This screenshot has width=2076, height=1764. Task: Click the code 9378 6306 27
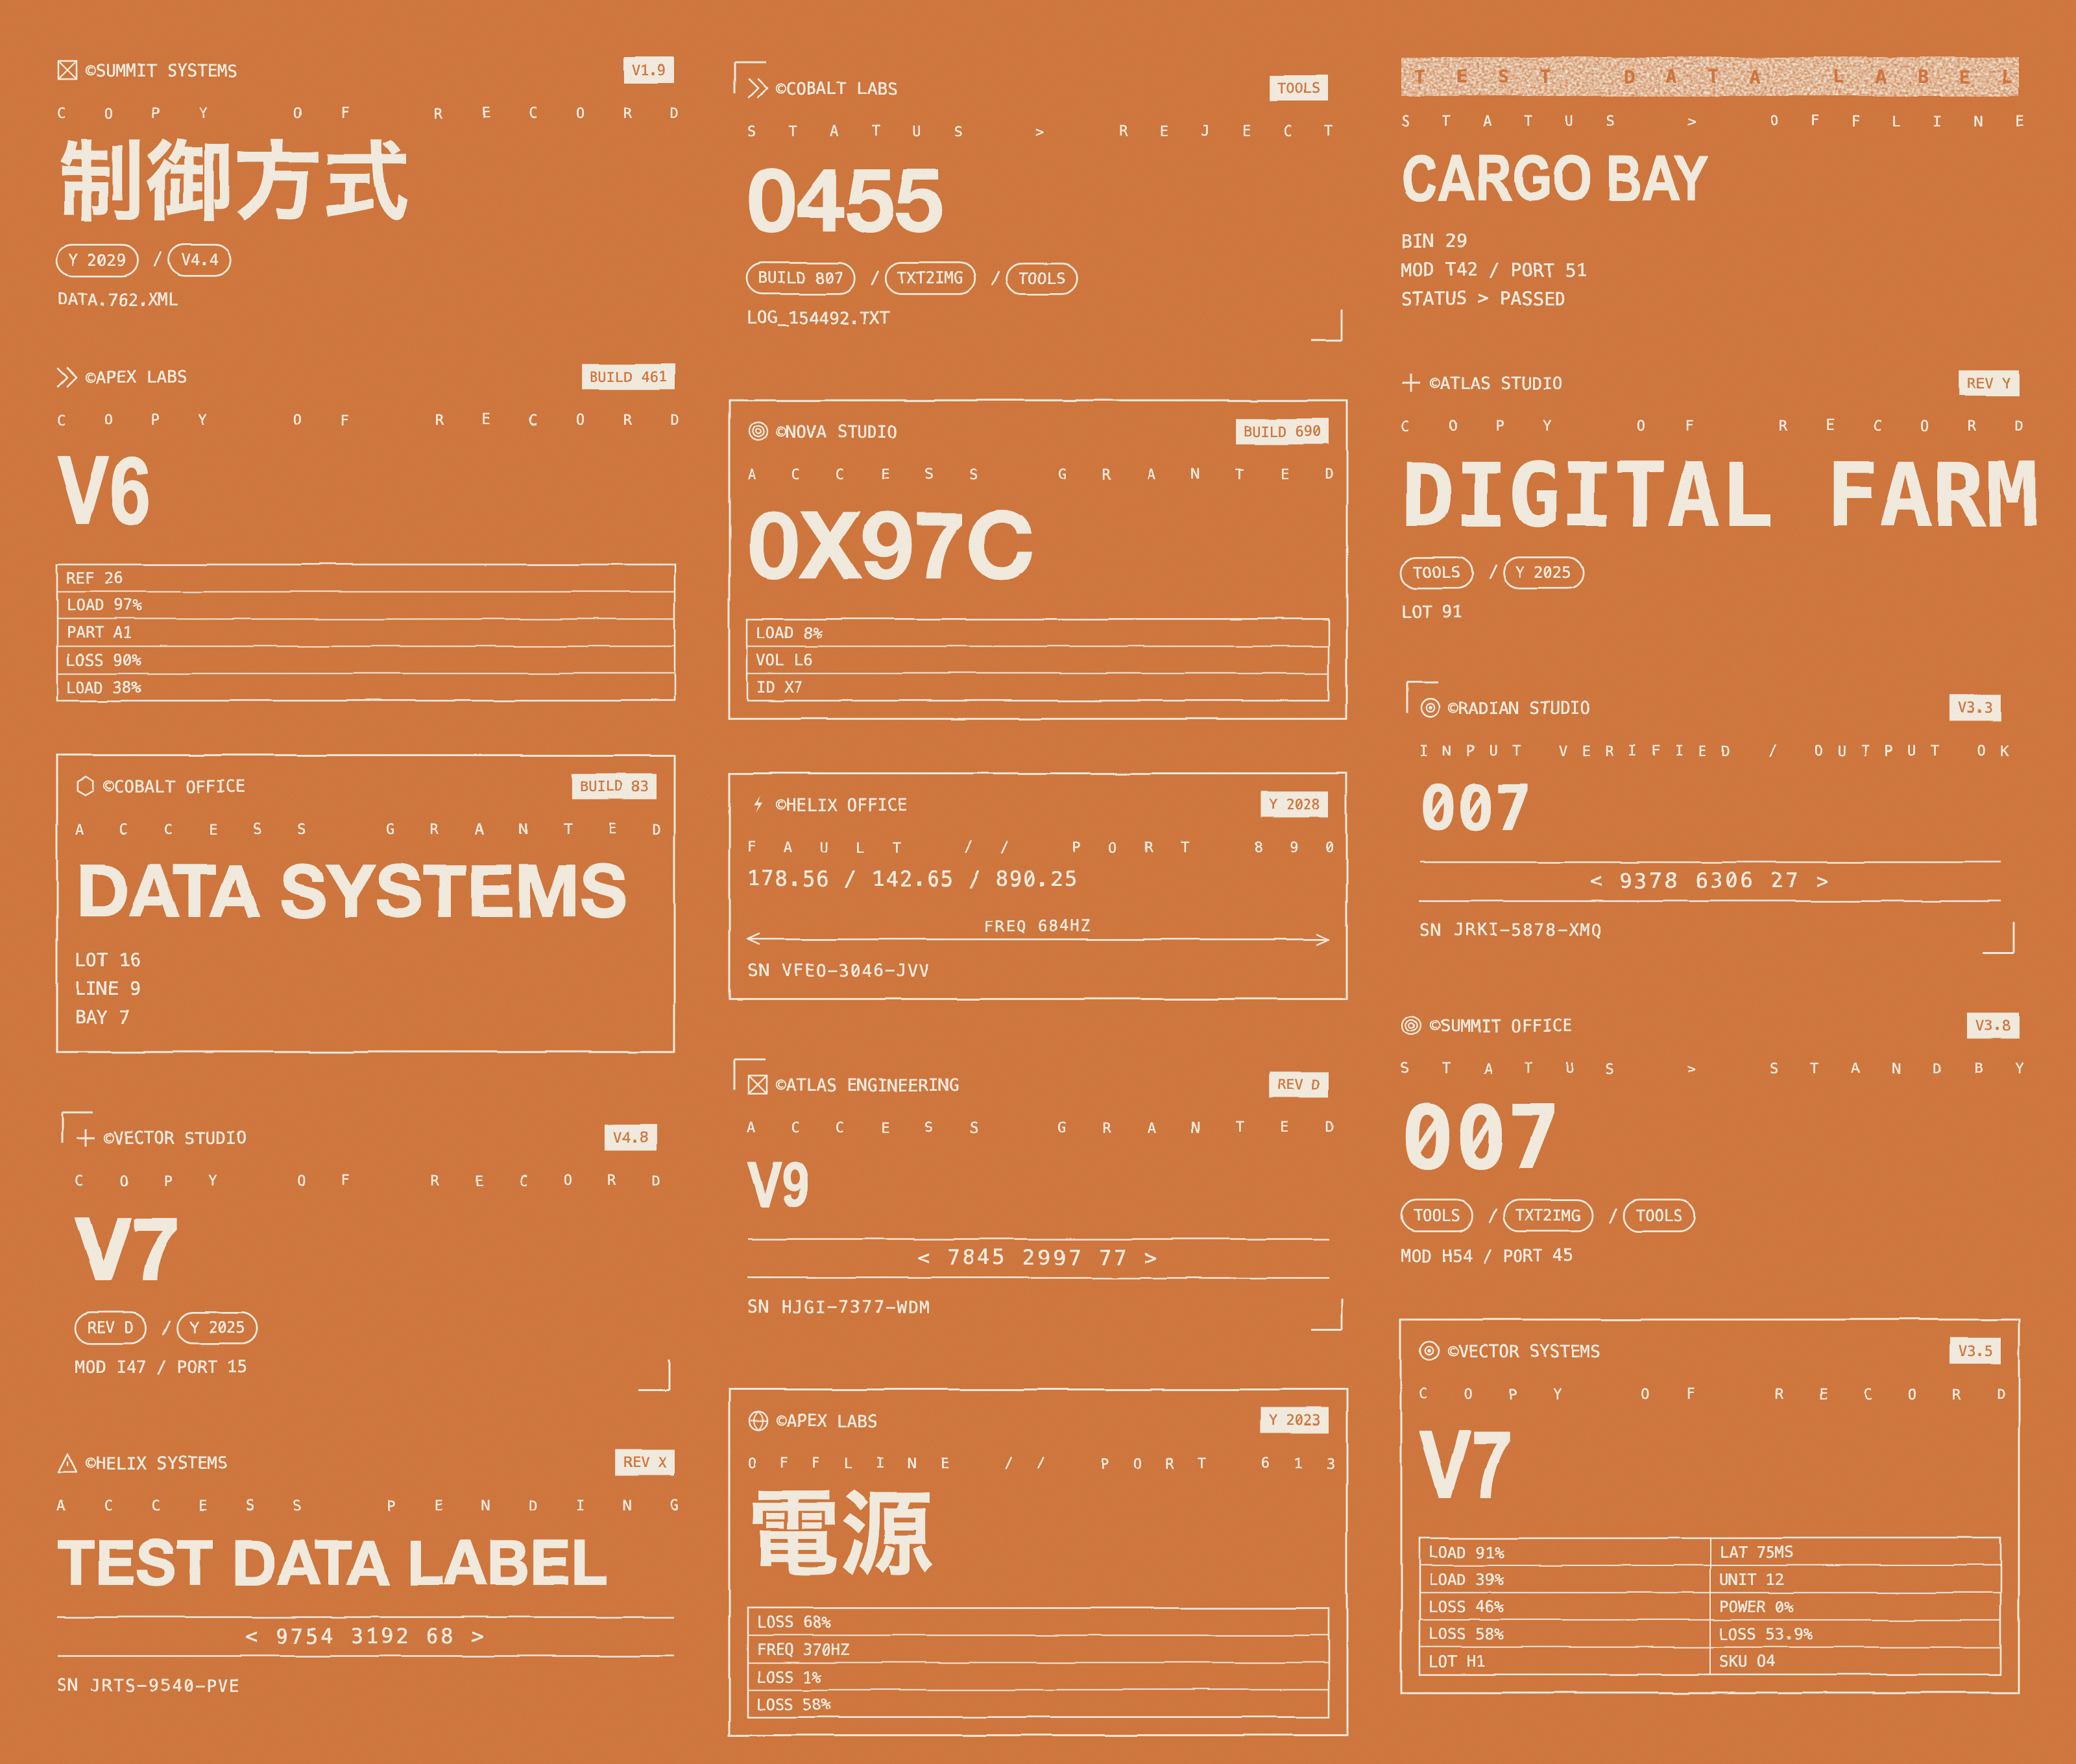click(x=1709, y=881)
